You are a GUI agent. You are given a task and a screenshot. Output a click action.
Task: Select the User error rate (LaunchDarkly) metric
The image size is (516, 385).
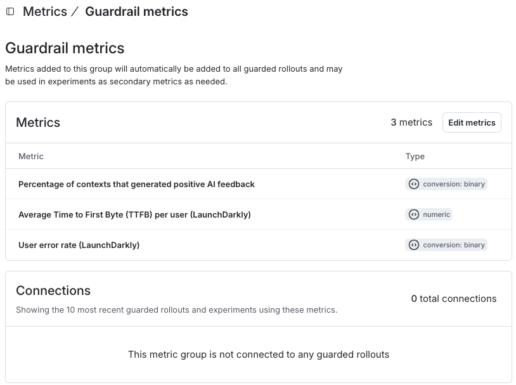click(x=78, y=245)
